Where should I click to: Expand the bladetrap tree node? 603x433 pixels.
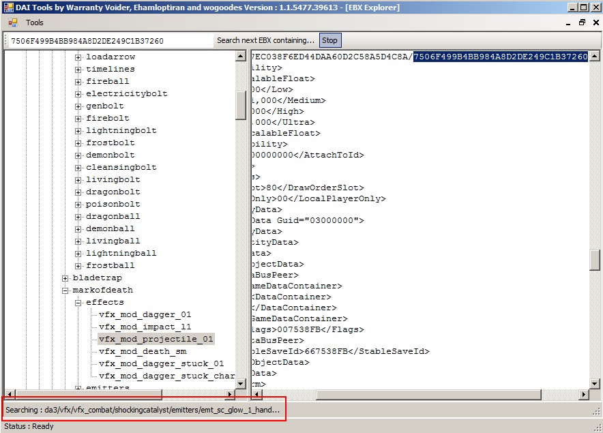pos(65,278)
